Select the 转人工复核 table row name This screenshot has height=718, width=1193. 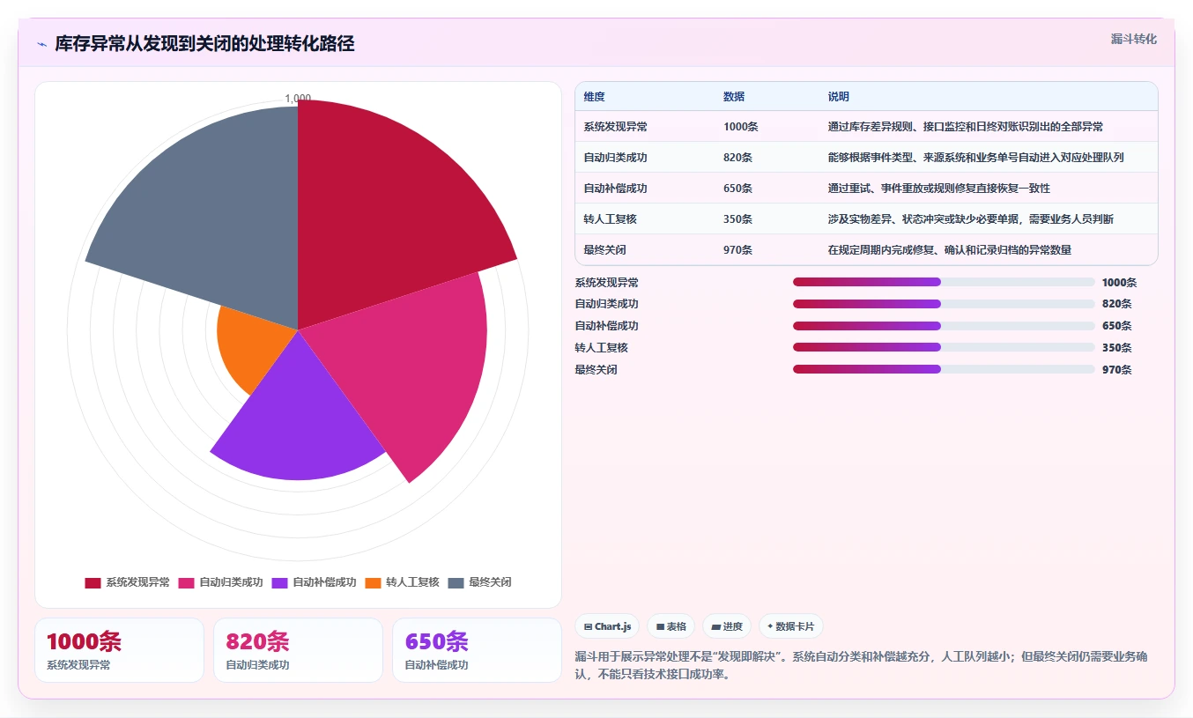point(610,219)
